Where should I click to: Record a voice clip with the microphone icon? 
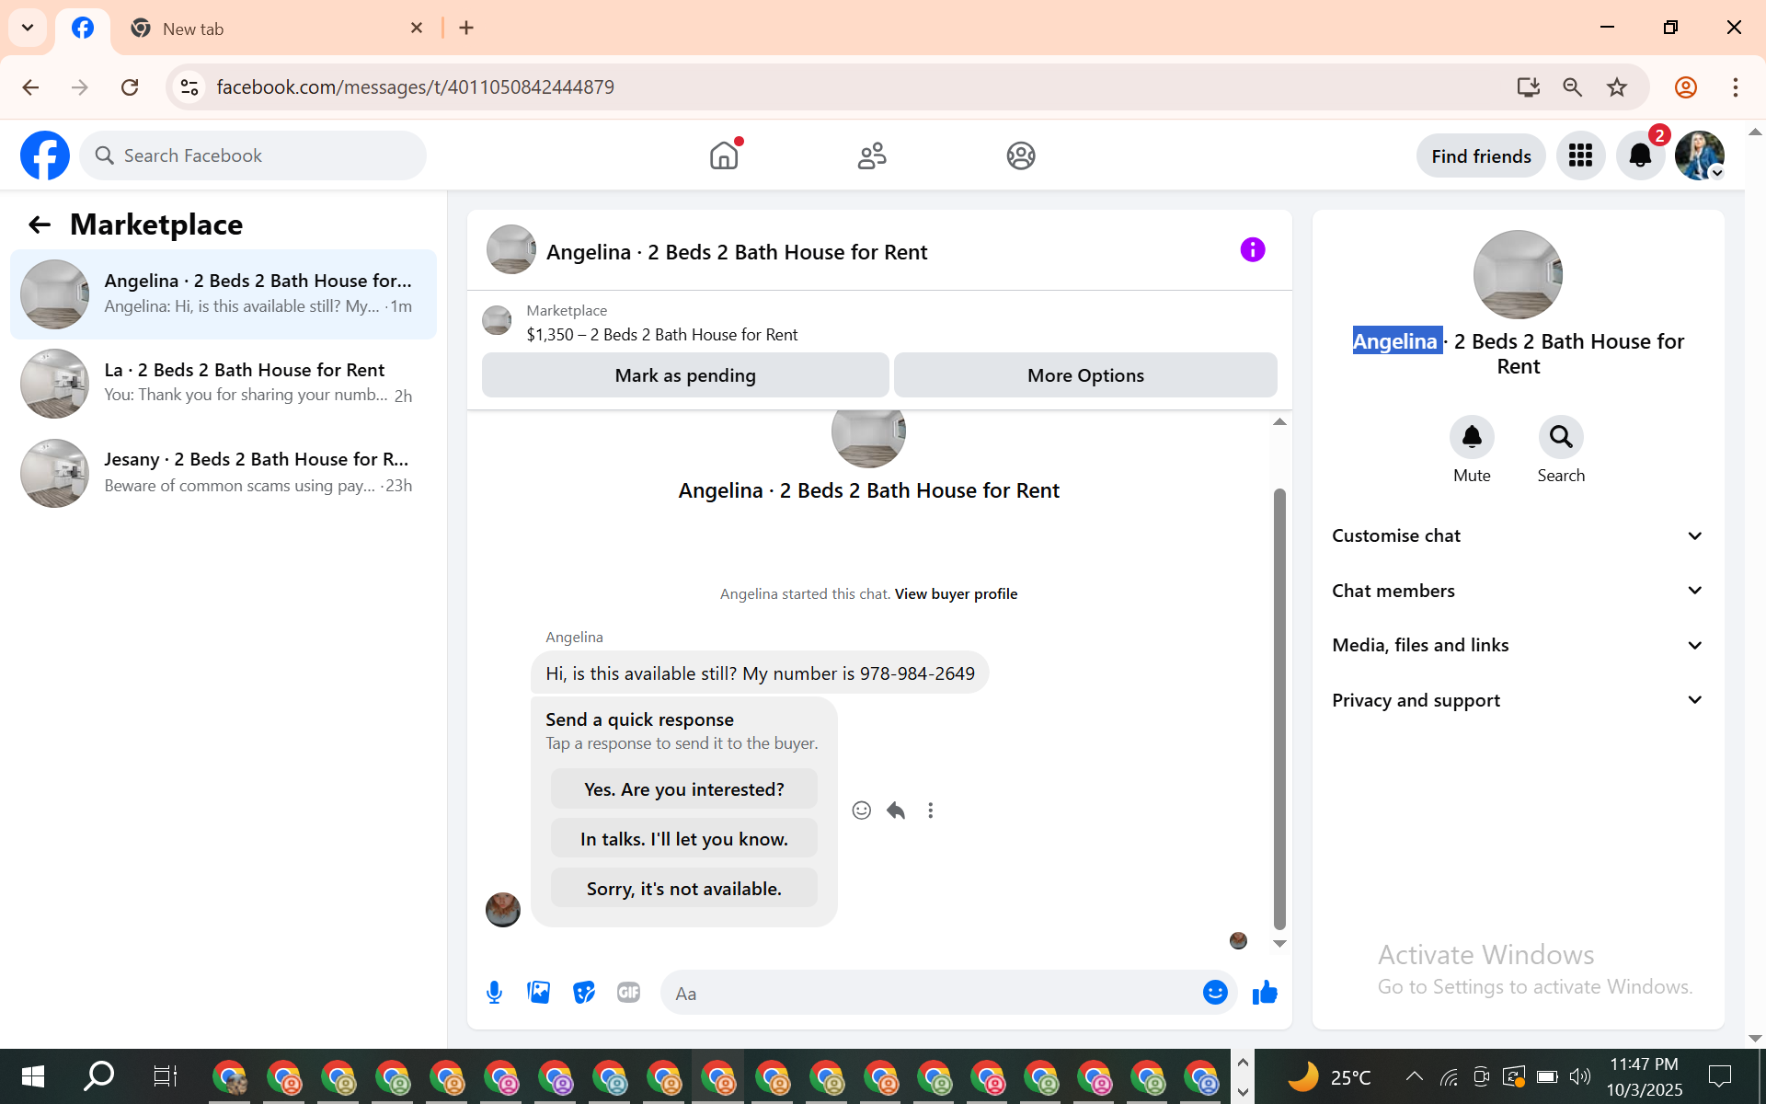pos(494,993)
